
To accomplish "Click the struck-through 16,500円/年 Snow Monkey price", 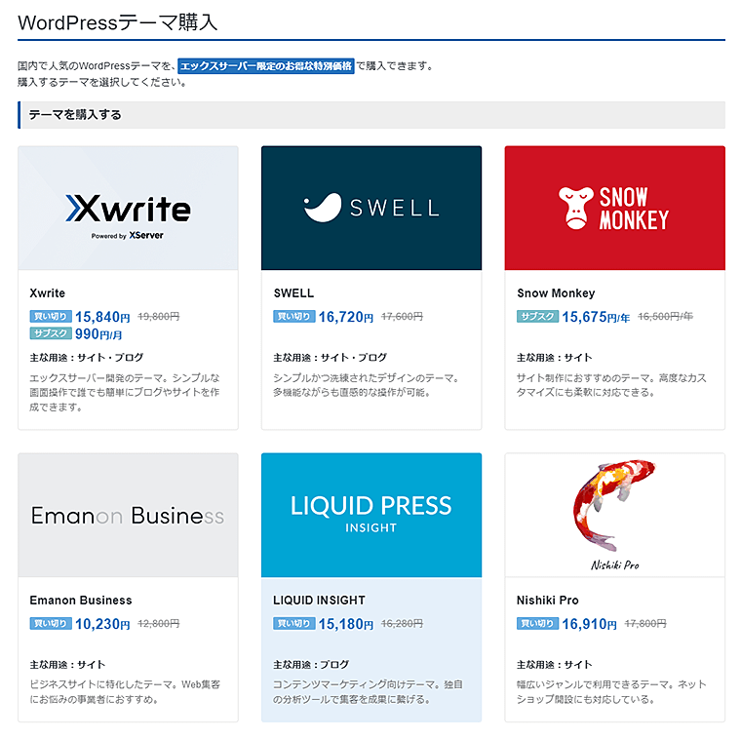I will tap(665, 317).
